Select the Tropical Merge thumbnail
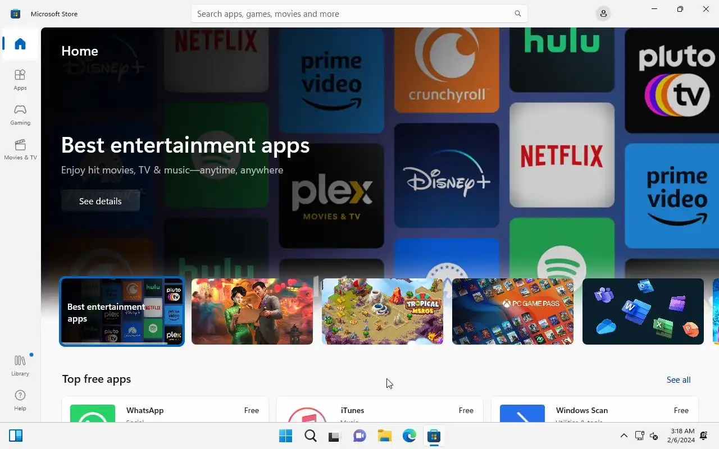Screen dimensions: 719x449 click(383, 311)
